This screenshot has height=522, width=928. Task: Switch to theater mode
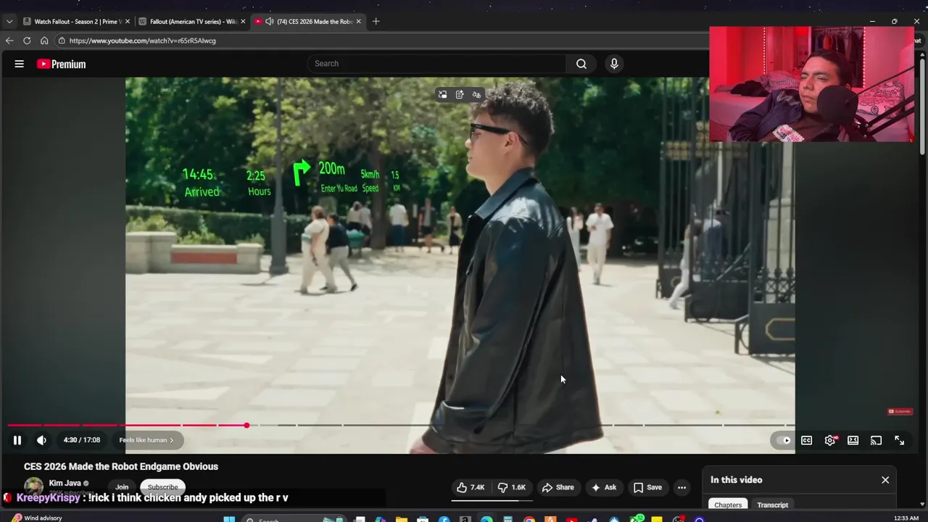(853, 440)
